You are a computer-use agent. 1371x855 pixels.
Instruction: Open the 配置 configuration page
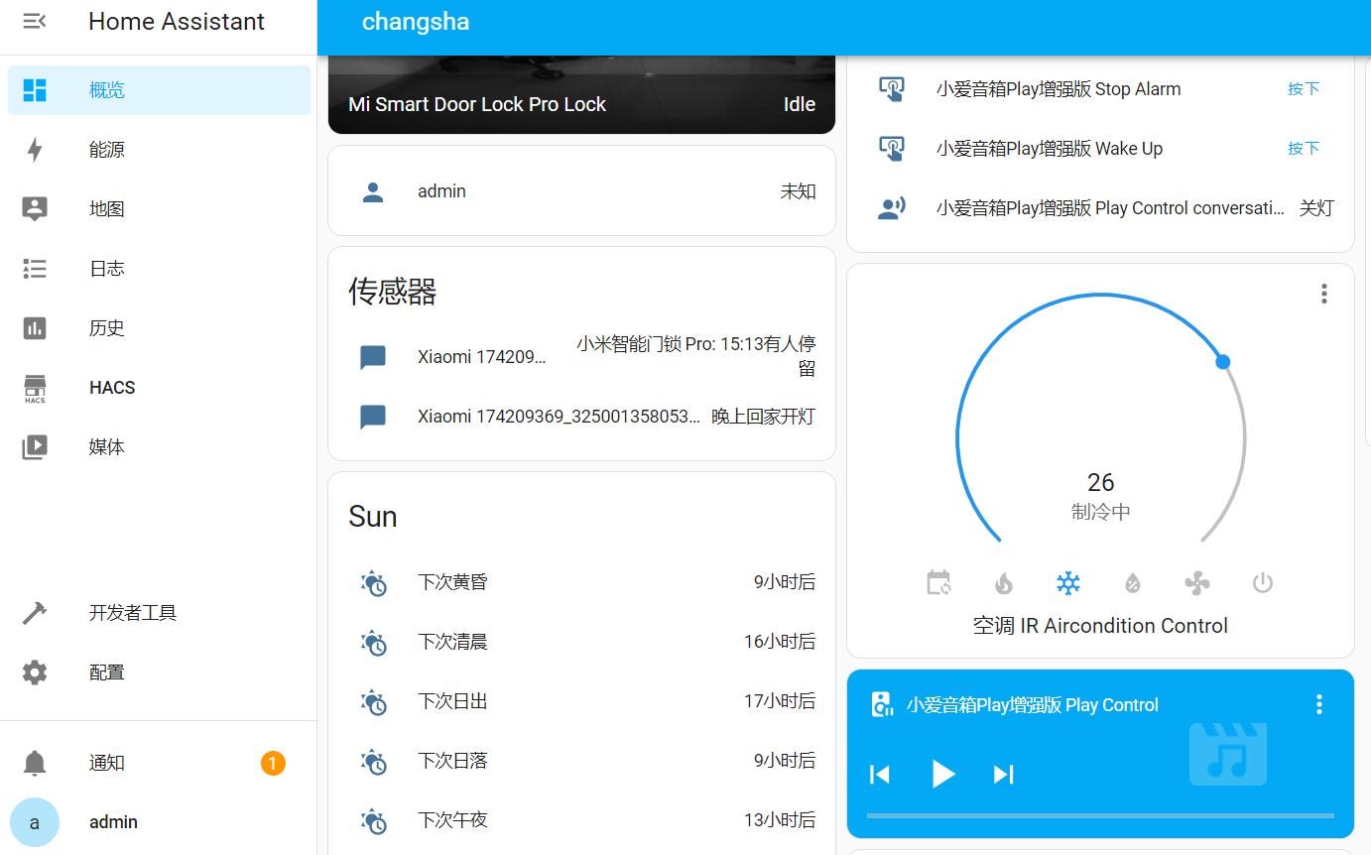pyautogui.click(x=159, y=672)
